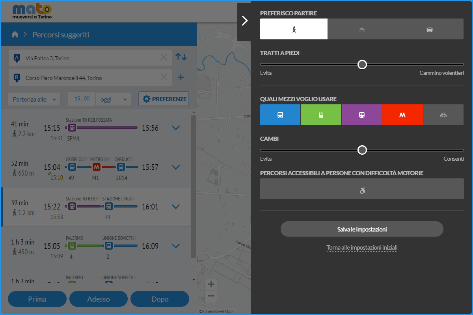Click the Tratti a piedi slider handle
Screen dimensions: 473x315
(x=362, y=65)
